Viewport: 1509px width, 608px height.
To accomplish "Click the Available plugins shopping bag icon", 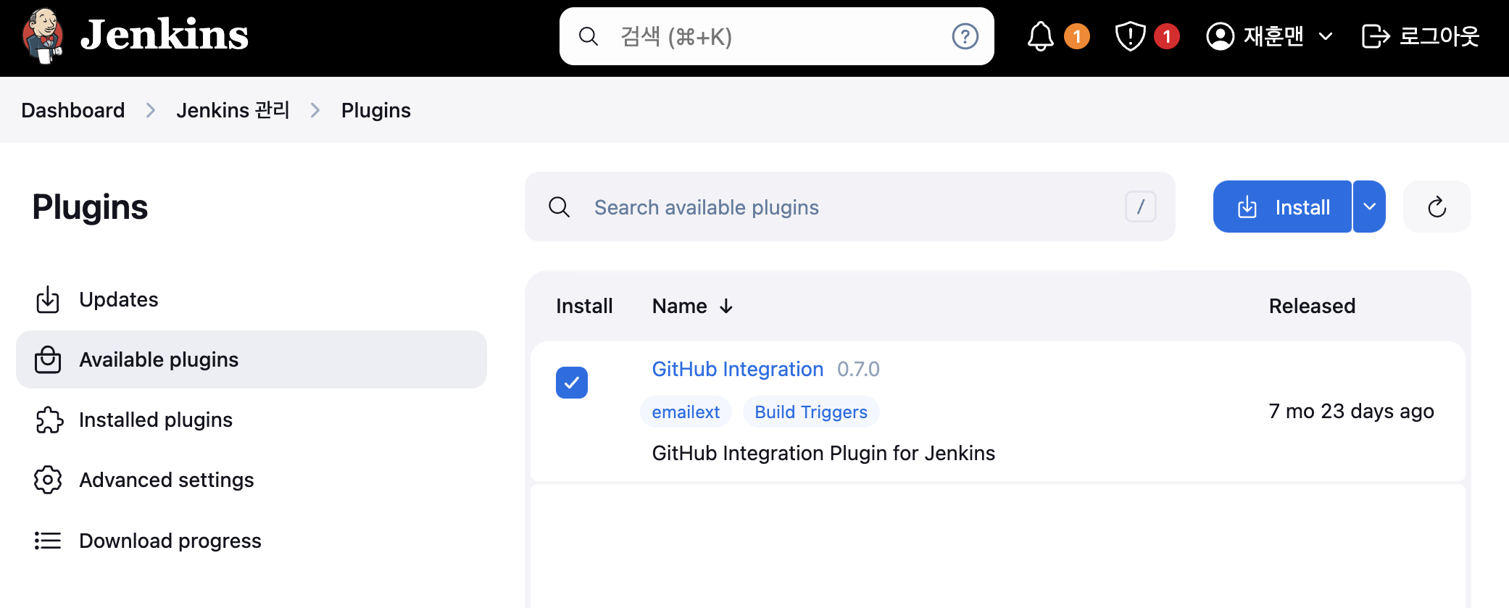I will (48, 359).
